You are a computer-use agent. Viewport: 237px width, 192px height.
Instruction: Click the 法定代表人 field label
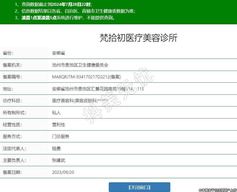[x=14, y=148]
